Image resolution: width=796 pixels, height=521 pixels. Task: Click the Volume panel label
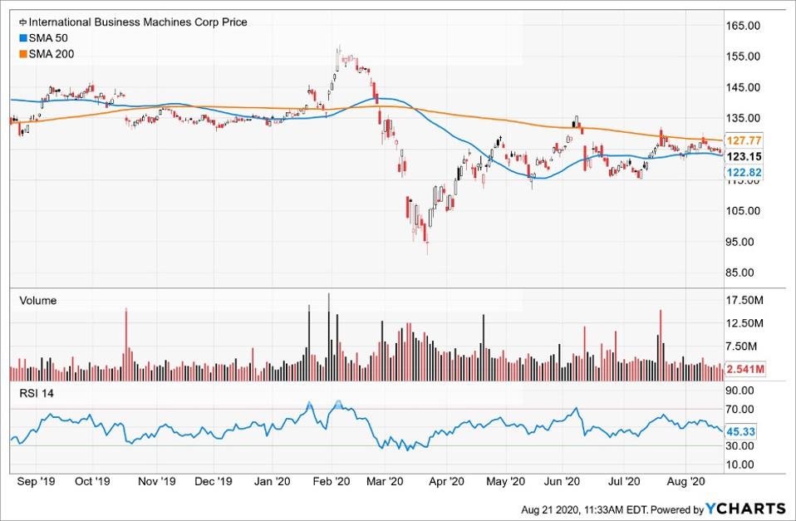point(37,301)
